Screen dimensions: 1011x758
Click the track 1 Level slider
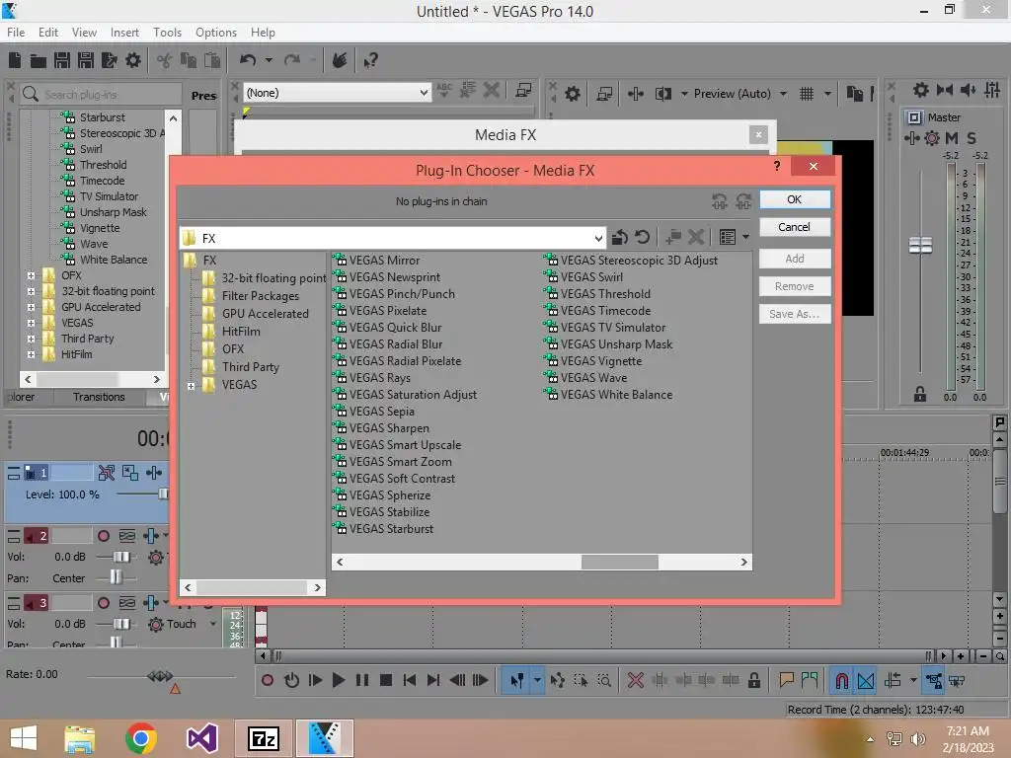(x=163, y=493)
